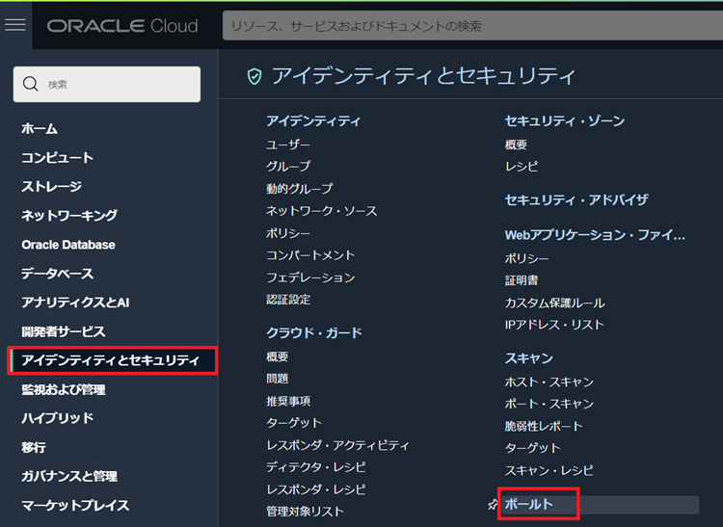Click the Oracle Cloud logo
The height and width of the screenshot is (527, 723).
point(122,26)
